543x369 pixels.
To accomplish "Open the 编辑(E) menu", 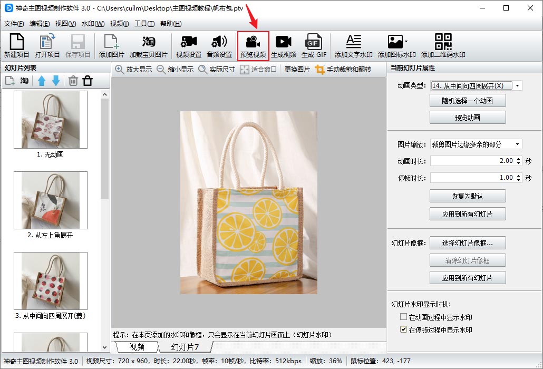I will pos(40,24).
